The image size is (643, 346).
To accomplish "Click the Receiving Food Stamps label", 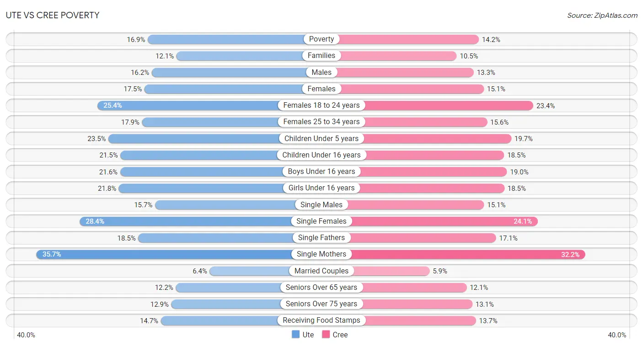I will 321,320.
